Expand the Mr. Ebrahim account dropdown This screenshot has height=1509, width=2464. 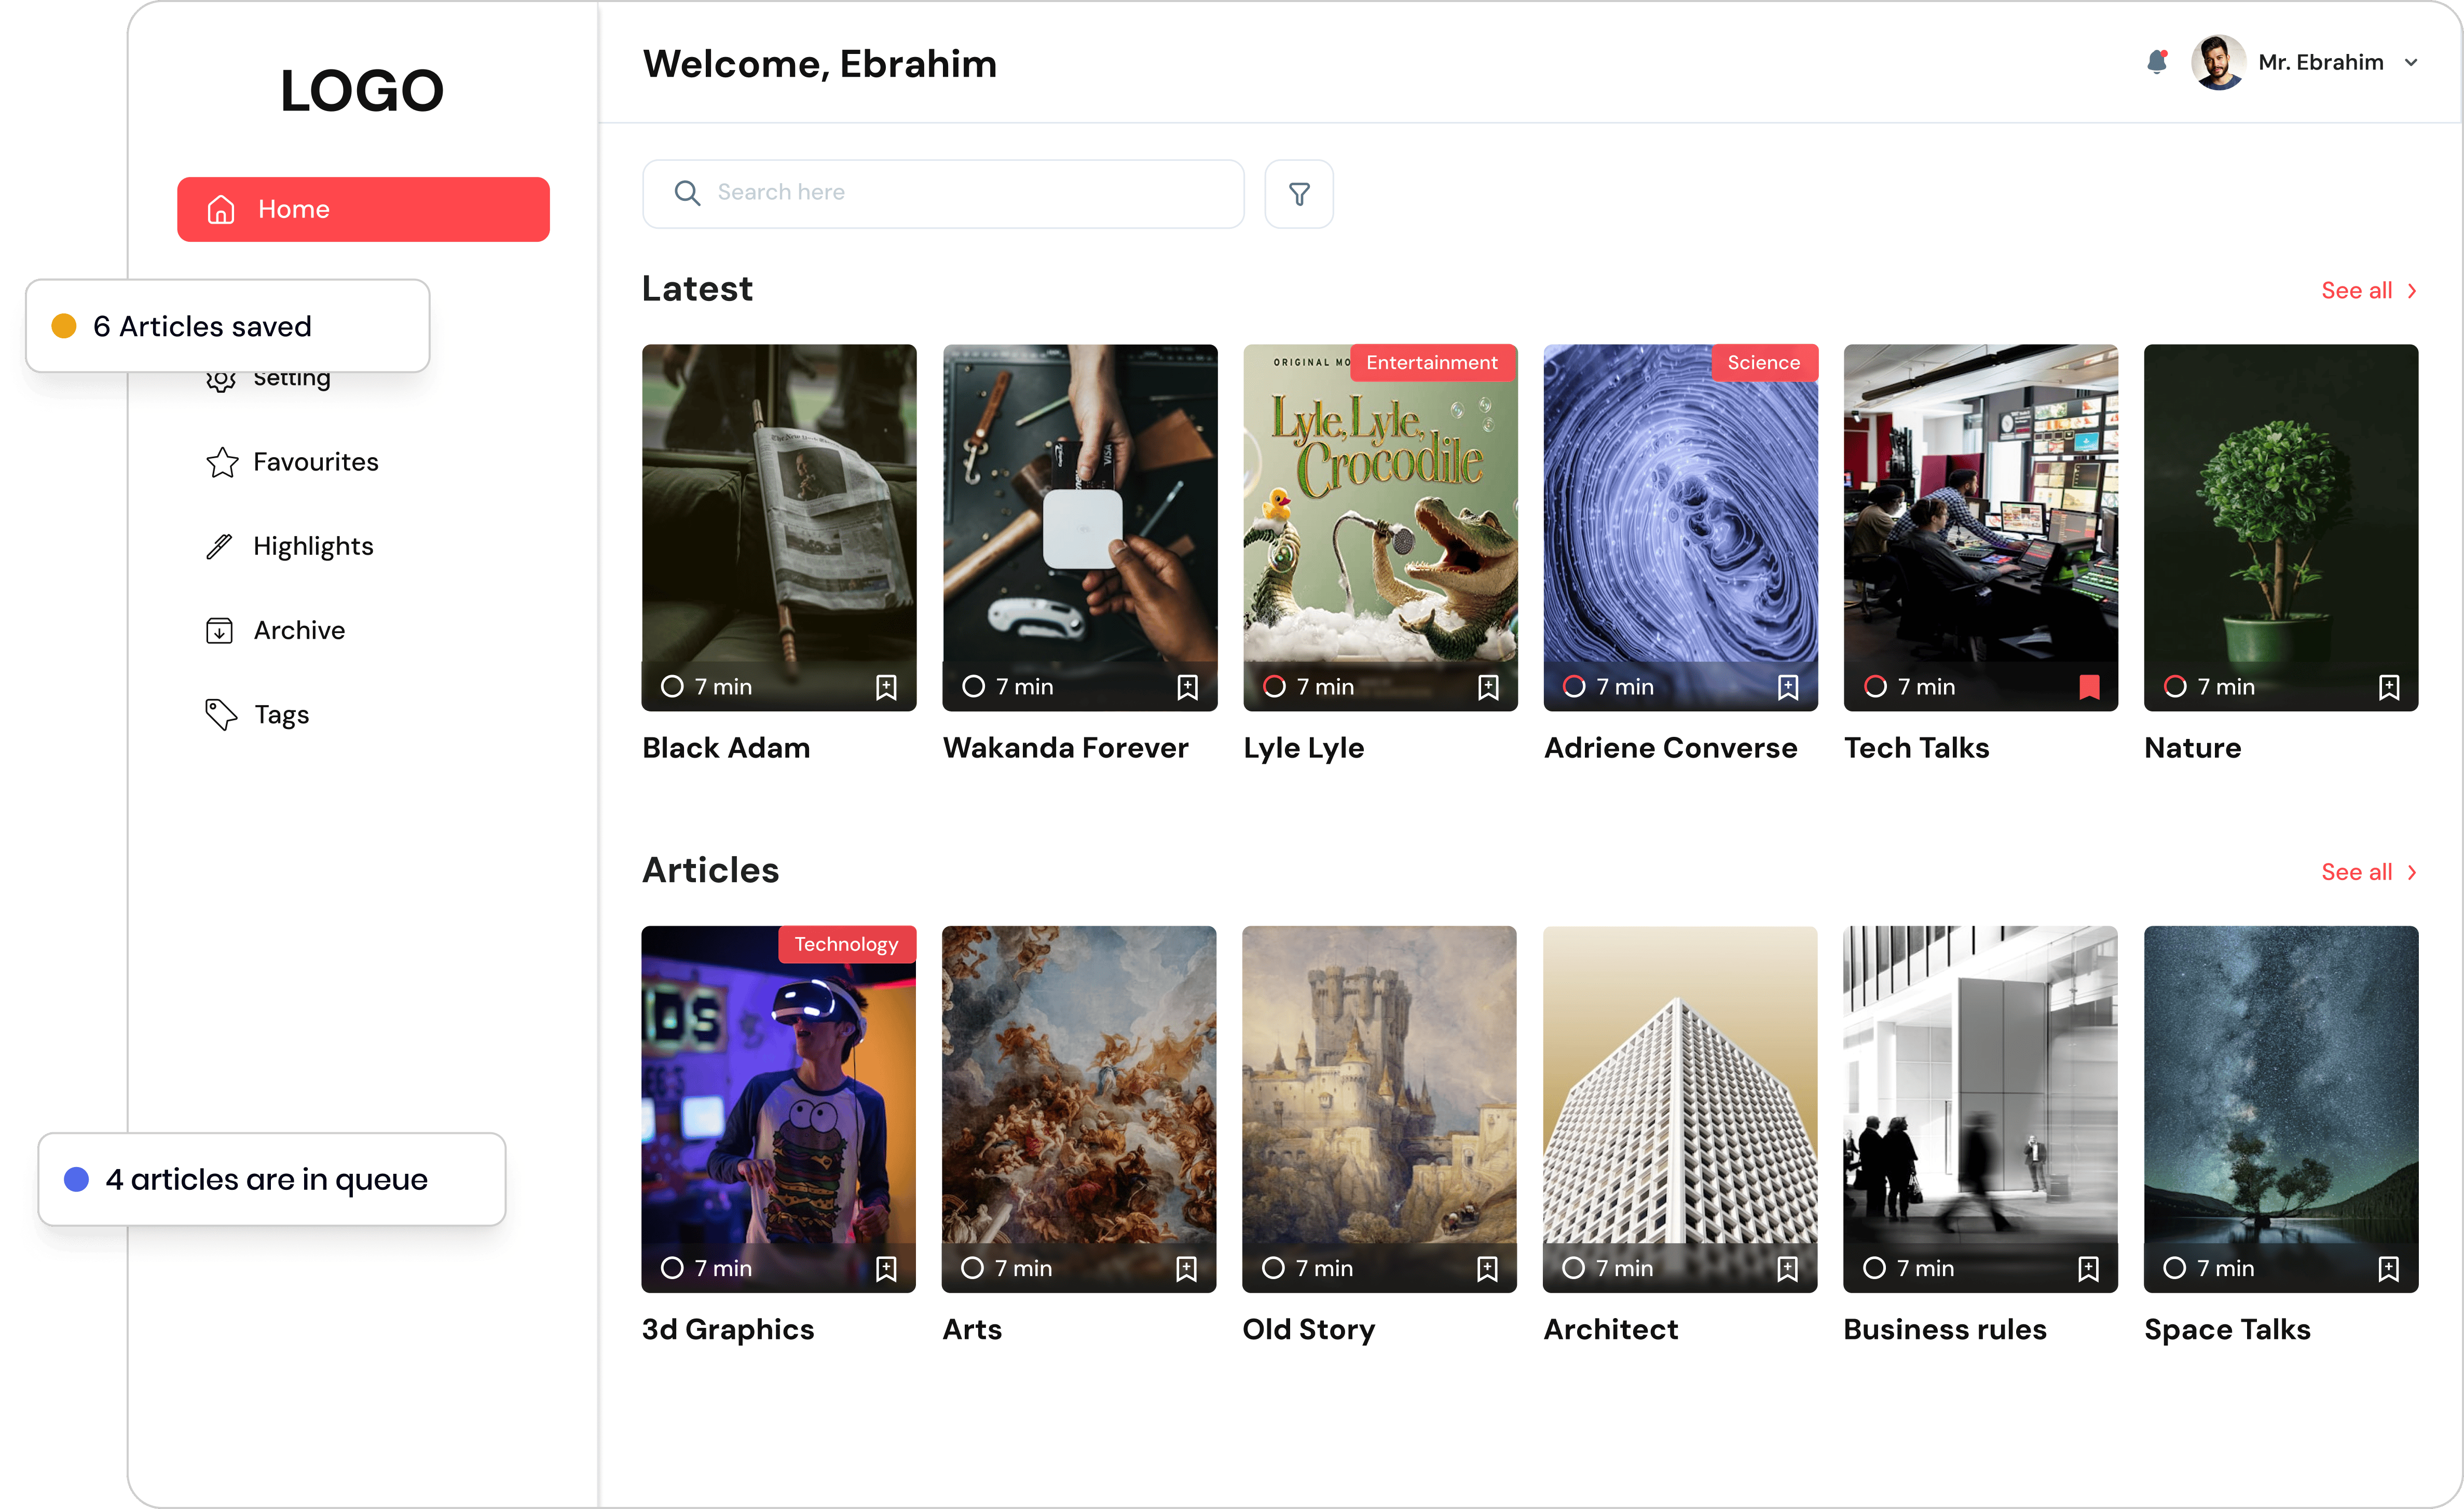click(x=2413, y=61)
